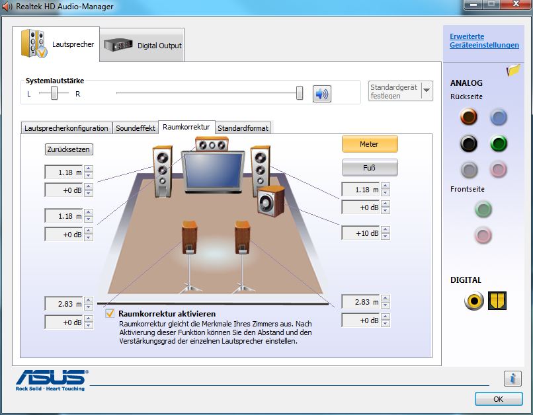The image size is (533, 415).
Task: Click the Zurücksetzen button
Action: tap(69, 149)
